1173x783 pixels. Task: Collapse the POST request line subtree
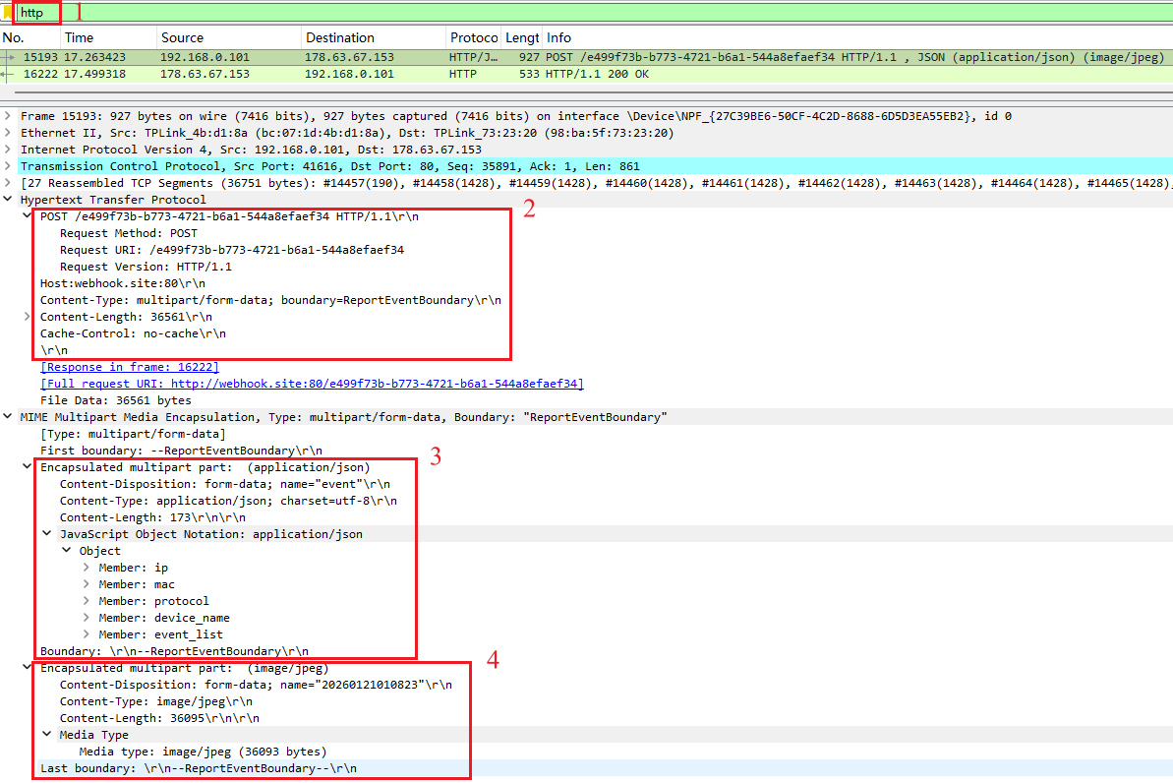tap(25, 215)
